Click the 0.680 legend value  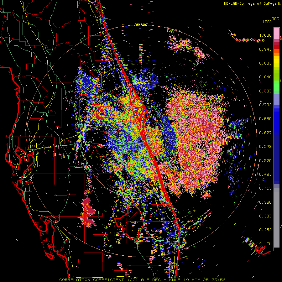265,119
